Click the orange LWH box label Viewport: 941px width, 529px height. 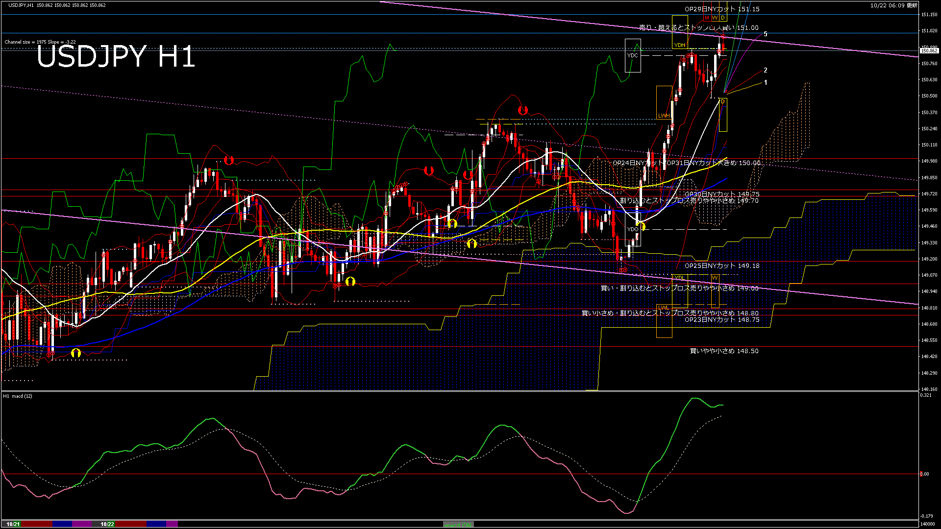[664, 116]
